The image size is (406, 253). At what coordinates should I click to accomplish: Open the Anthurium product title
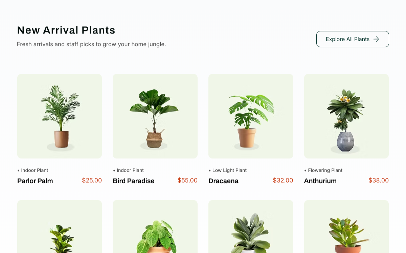point(320,181)
